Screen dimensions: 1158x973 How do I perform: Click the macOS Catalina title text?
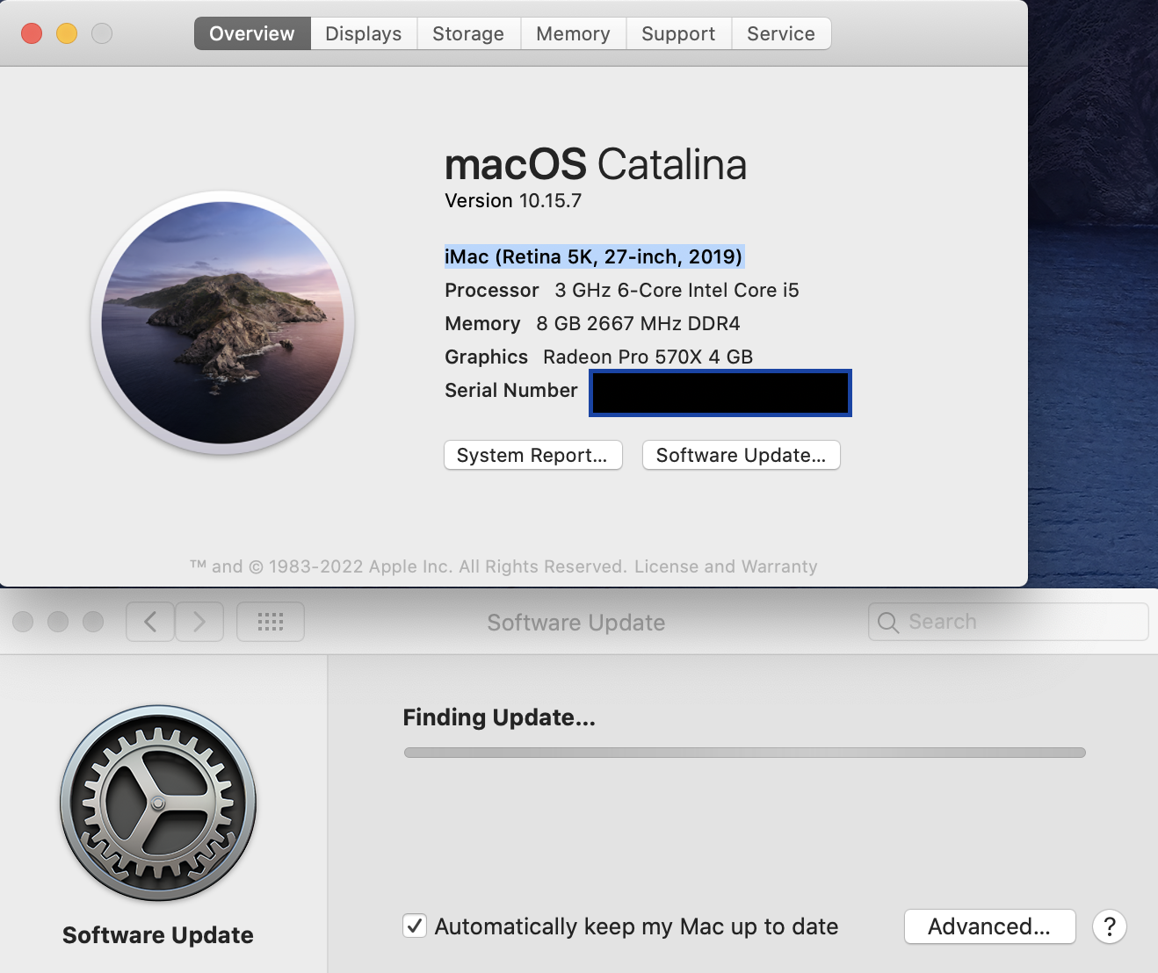[596, 164]
